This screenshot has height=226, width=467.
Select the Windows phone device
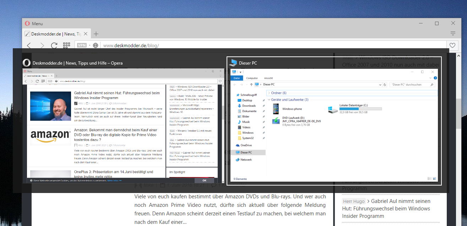pyautogui.click(x=287, y=109)
